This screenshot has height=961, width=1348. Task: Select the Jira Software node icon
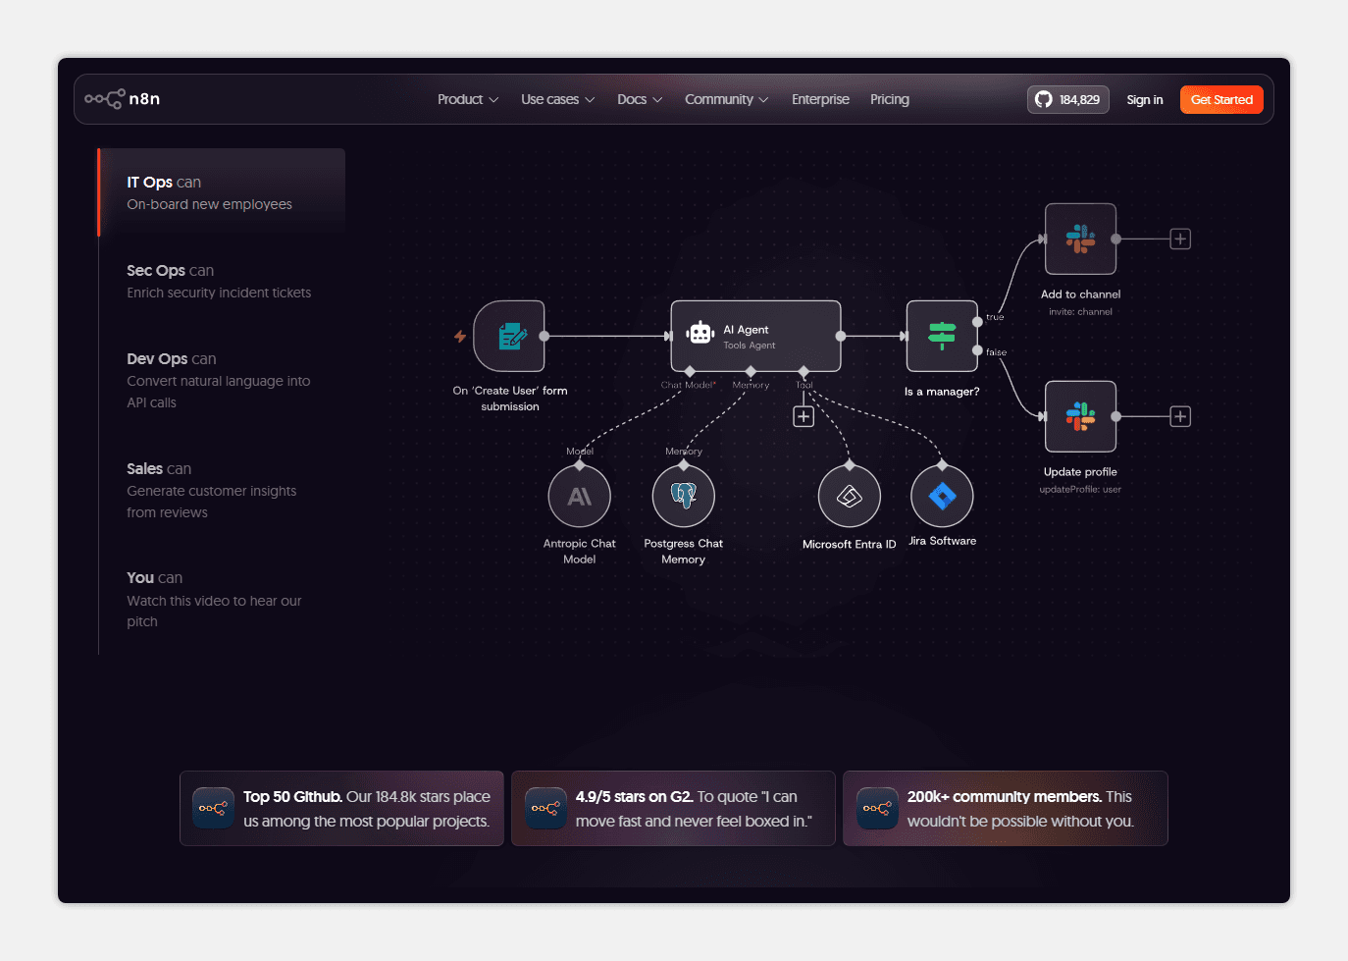pos(942,496)
